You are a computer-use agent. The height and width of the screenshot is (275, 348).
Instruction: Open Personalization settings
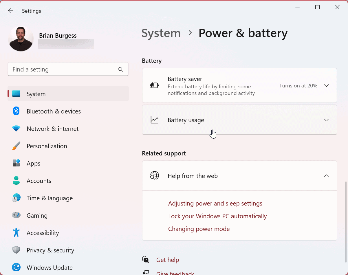[68, 146]
